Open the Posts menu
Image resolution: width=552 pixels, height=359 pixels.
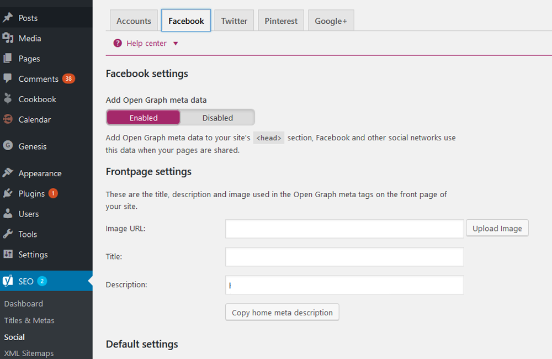click(46, 18)
